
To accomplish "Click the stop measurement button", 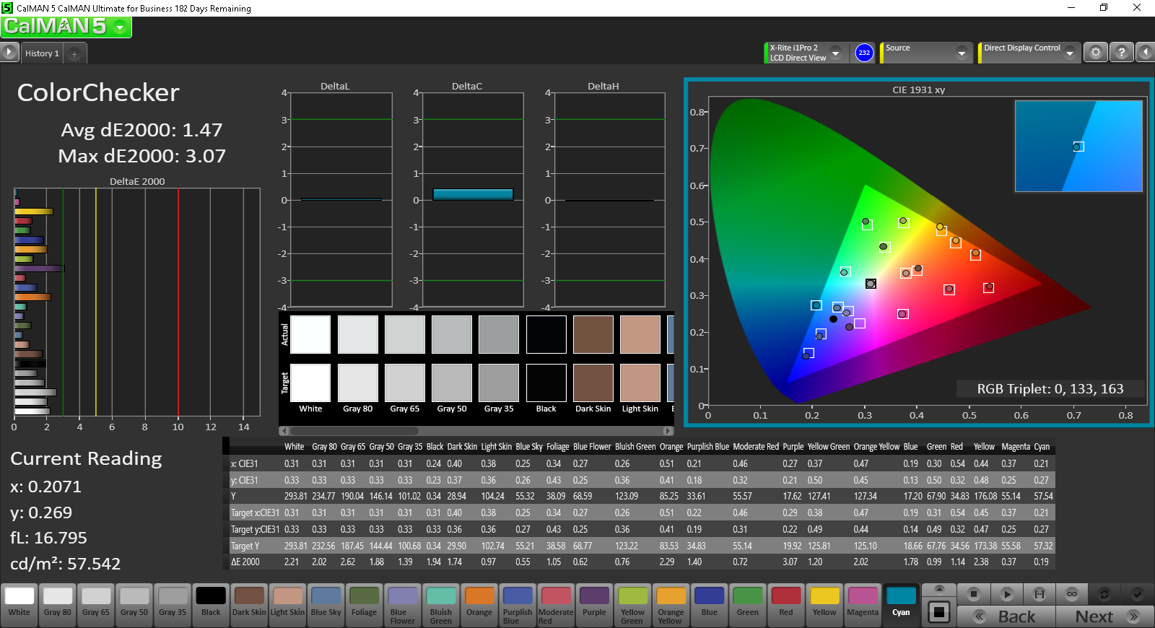I will pyautogui.click(x=974, y=594).
